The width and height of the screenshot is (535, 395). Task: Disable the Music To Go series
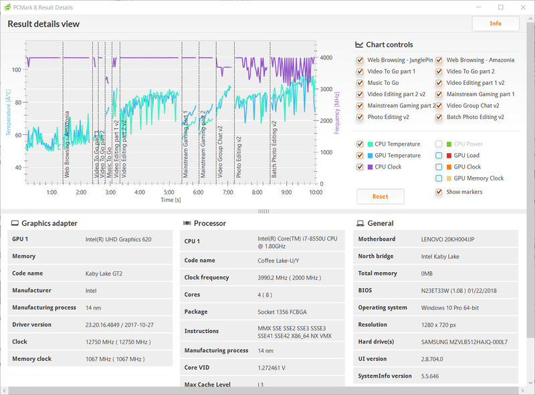coord(360,83)
